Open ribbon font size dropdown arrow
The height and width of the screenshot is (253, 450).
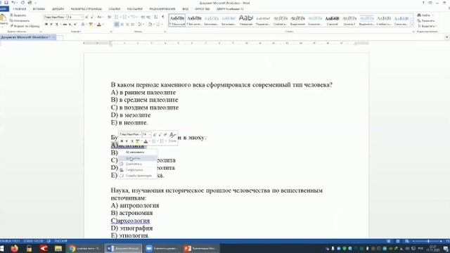click(x=82, y=17)
